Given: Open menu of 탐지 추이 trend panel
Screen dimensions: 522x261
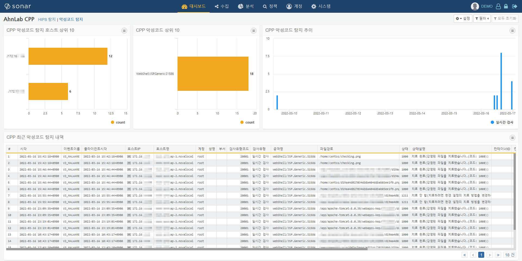Looking at the screenshot, I should (x=512, y=31).
